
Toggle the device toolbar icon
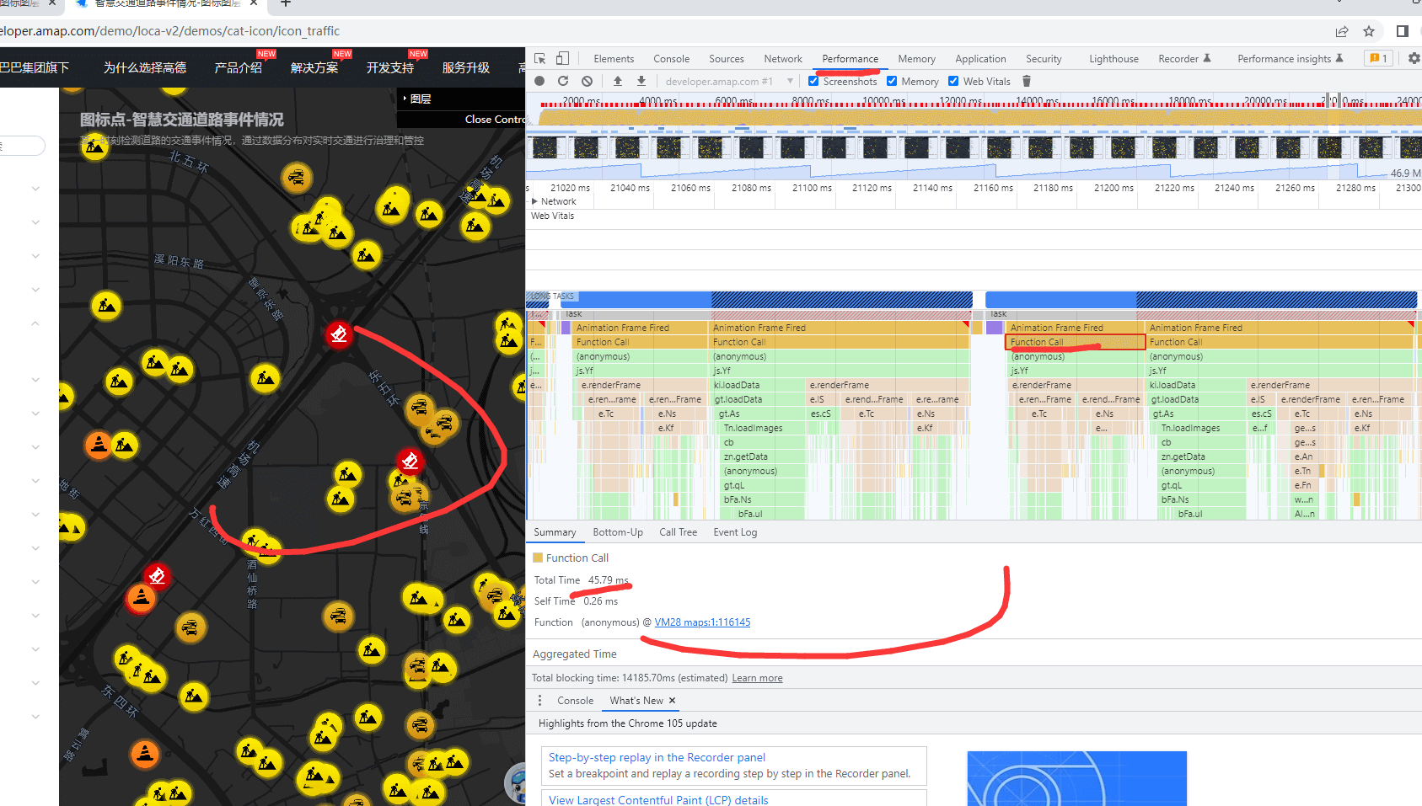562,59
